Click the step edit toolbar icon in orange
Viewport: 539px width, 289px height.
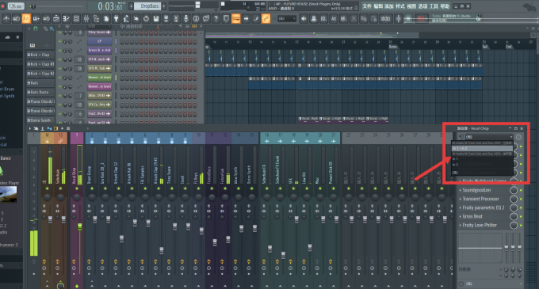pos(26,18)
